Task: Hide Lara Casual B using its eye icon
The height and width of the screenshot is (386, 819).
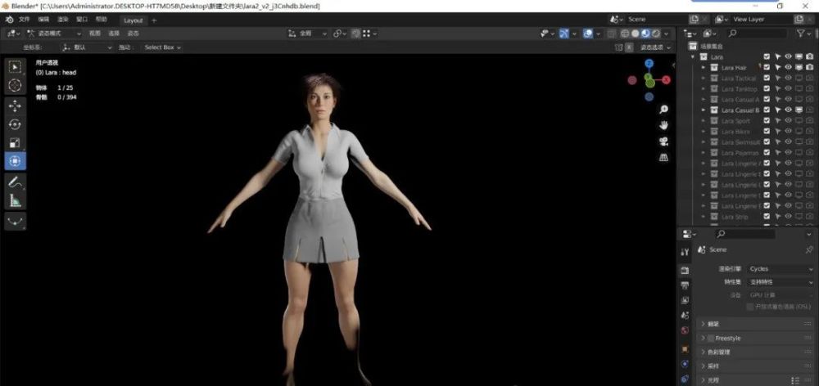Action: click(x=788, y=110)
